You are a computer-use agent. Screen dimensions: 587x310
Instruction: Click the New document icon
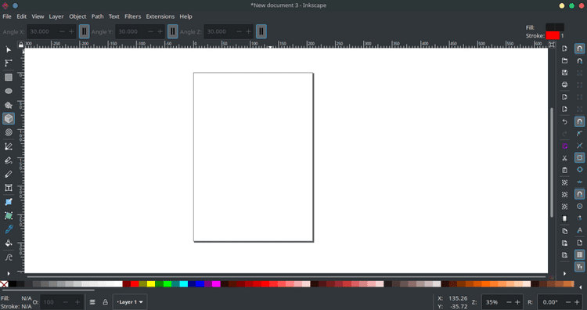tap(564, 49)
